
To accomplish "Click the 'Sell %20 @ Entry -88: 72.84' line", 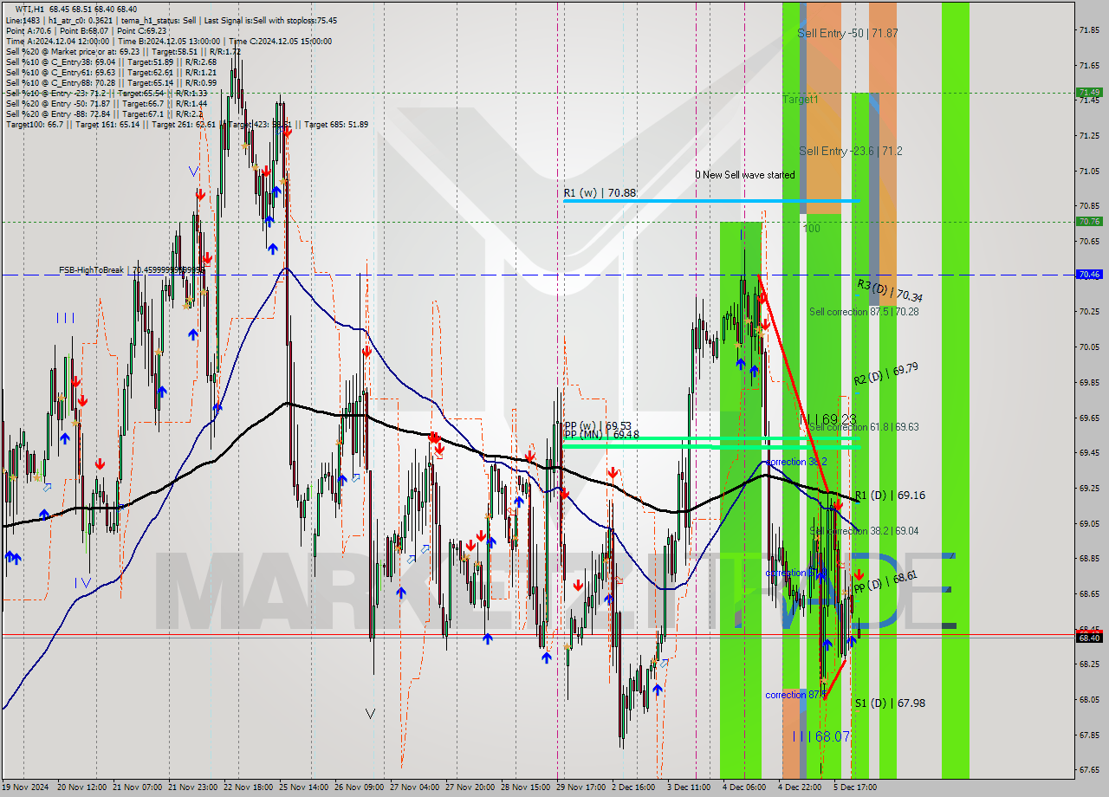I will (104, 113).
